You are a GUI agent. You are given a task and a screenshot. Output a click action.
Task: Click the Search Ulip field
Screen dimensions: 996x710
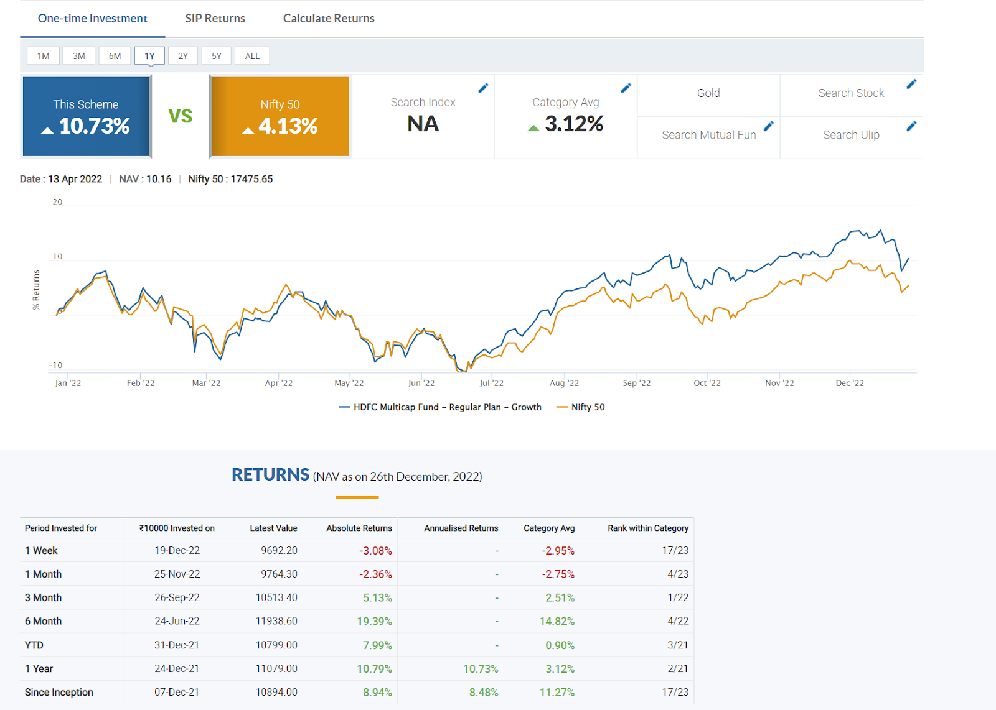851,135
